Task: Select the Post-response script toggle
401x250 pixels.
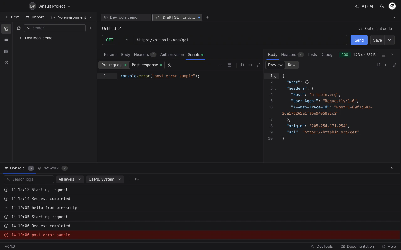Action: pos(147,65)
